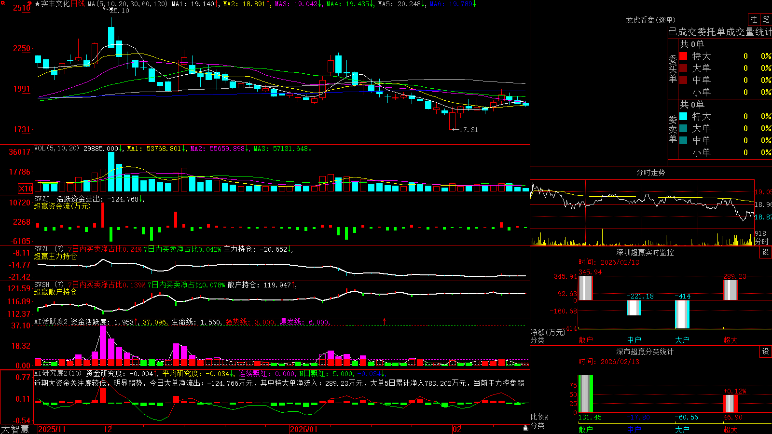Click the cyan 特大 sell-order color swatch
This screenshot has height=434, width=772.
683,116
